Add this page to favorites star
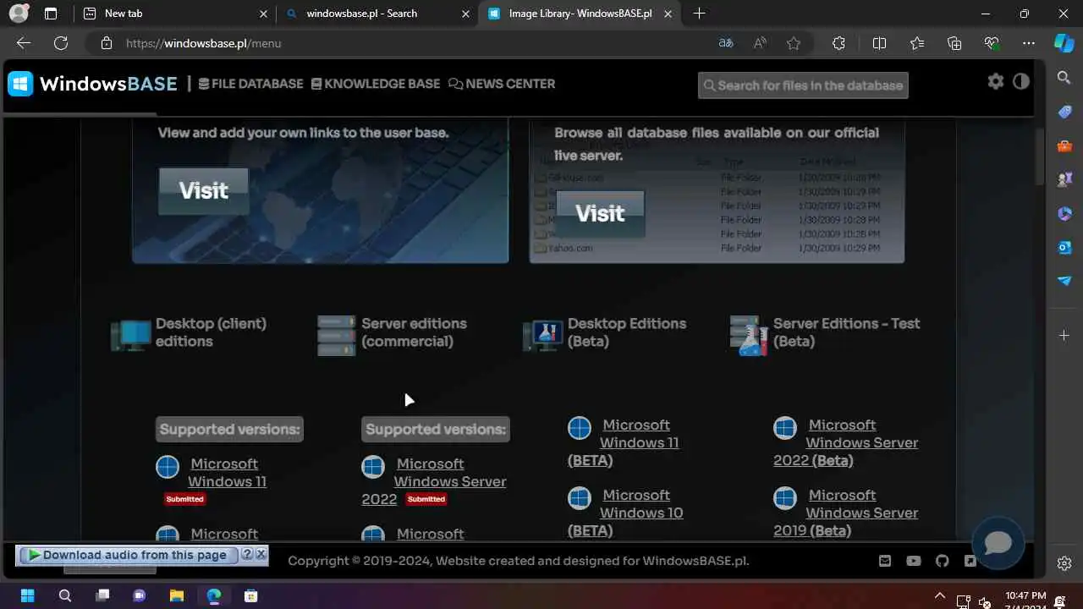This screenshot has height=609, width=1083. tap(794, 43)
